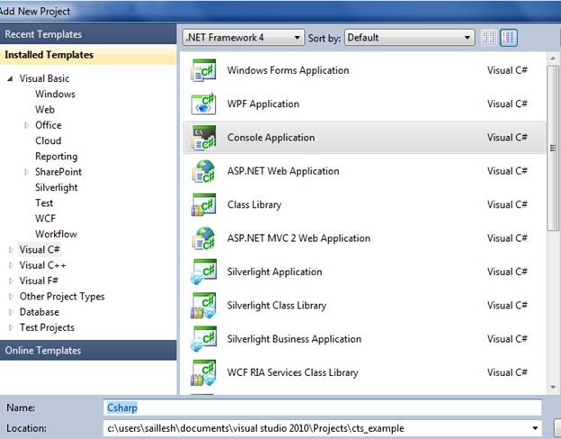Expand the Visual F# tree node
This screenshot has width=561, height=439.
(11, 281)
